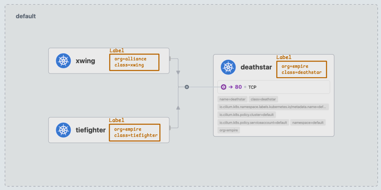Screen dimensions: 381x190
Task: Click the class=deathstar gray label chip
Action: [x=263, y=99]
